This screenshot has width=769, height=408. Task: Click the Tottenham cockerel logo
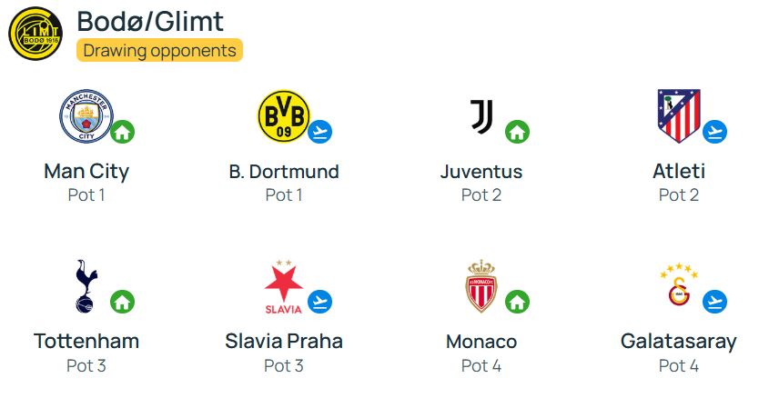click(86, 286)
